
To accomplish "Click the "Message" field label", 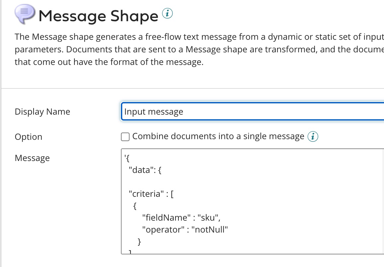I will pos(32,158).
